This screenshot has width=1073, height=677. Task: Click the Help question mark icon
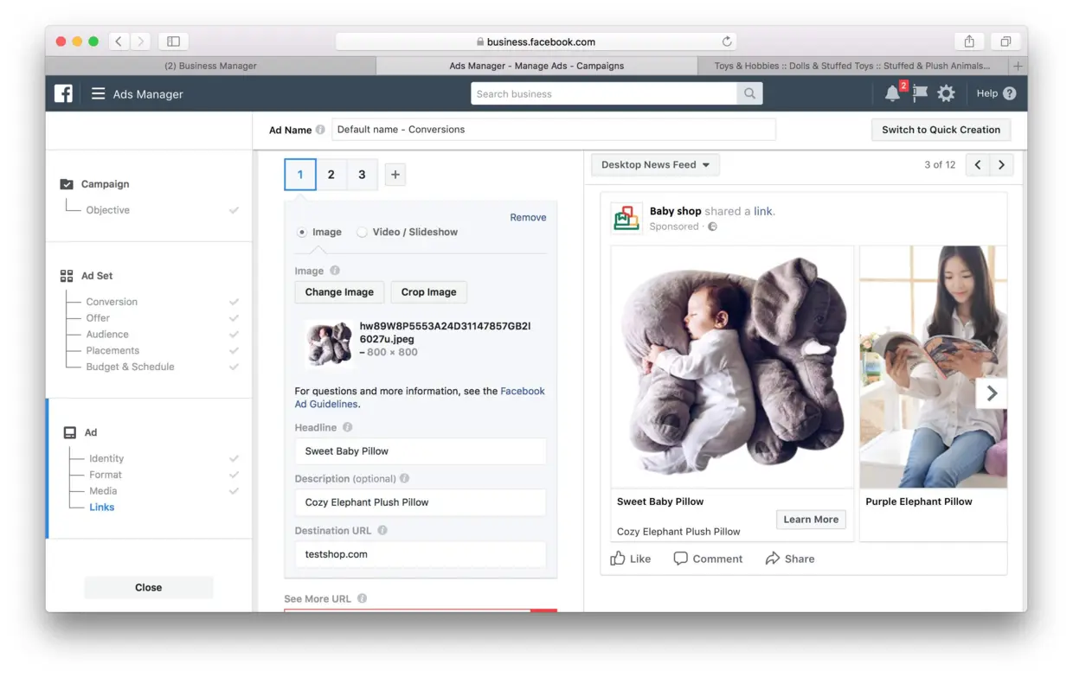[x=1009, y=93]
